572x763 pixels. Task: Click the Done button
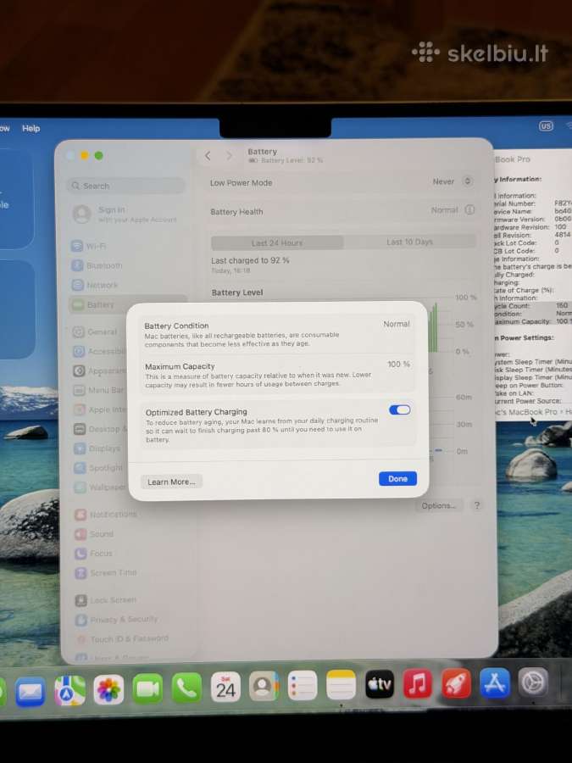click(398, 478)
